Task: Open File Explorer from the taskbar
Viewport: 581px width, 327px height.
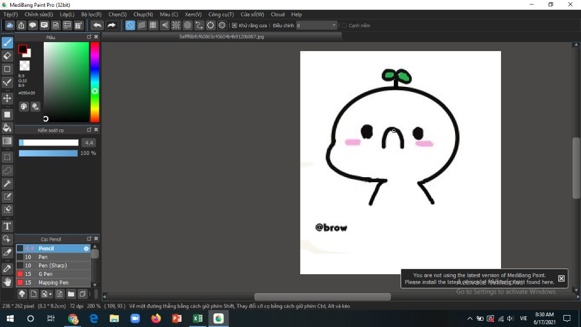Action: (x=115, y=318)
